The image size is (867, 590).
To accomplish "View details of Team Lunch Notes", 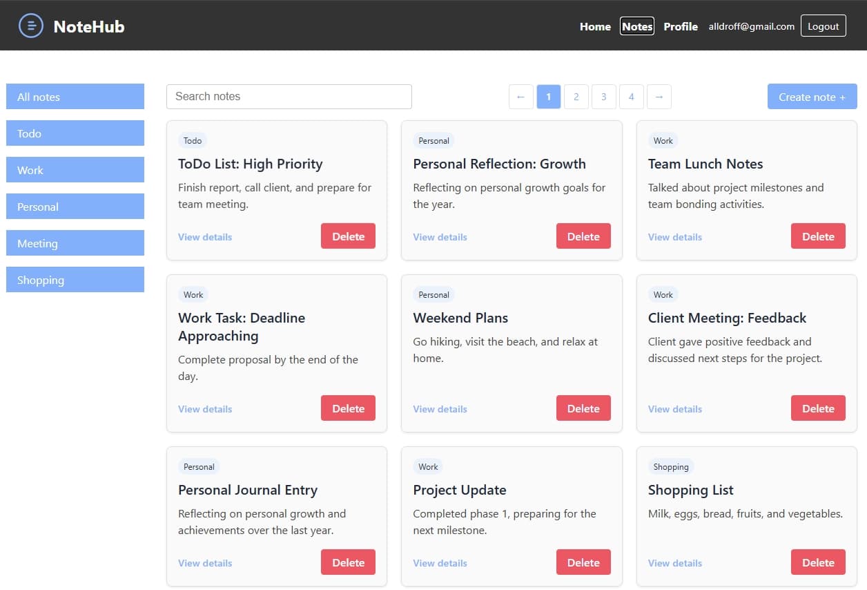I will tap(675, 237).
